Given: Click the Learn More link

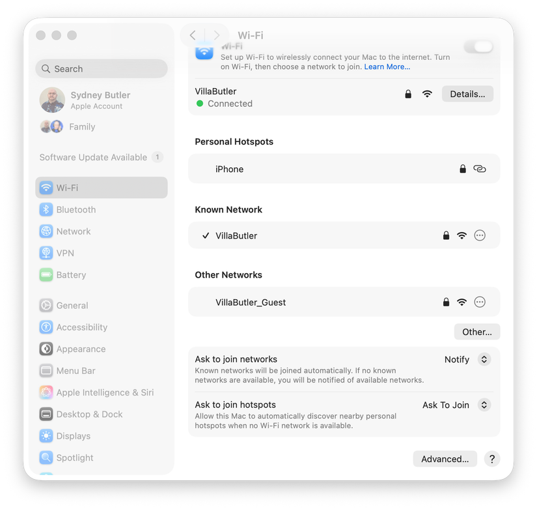Looking at the screenshot, I should tap(387, 66).
